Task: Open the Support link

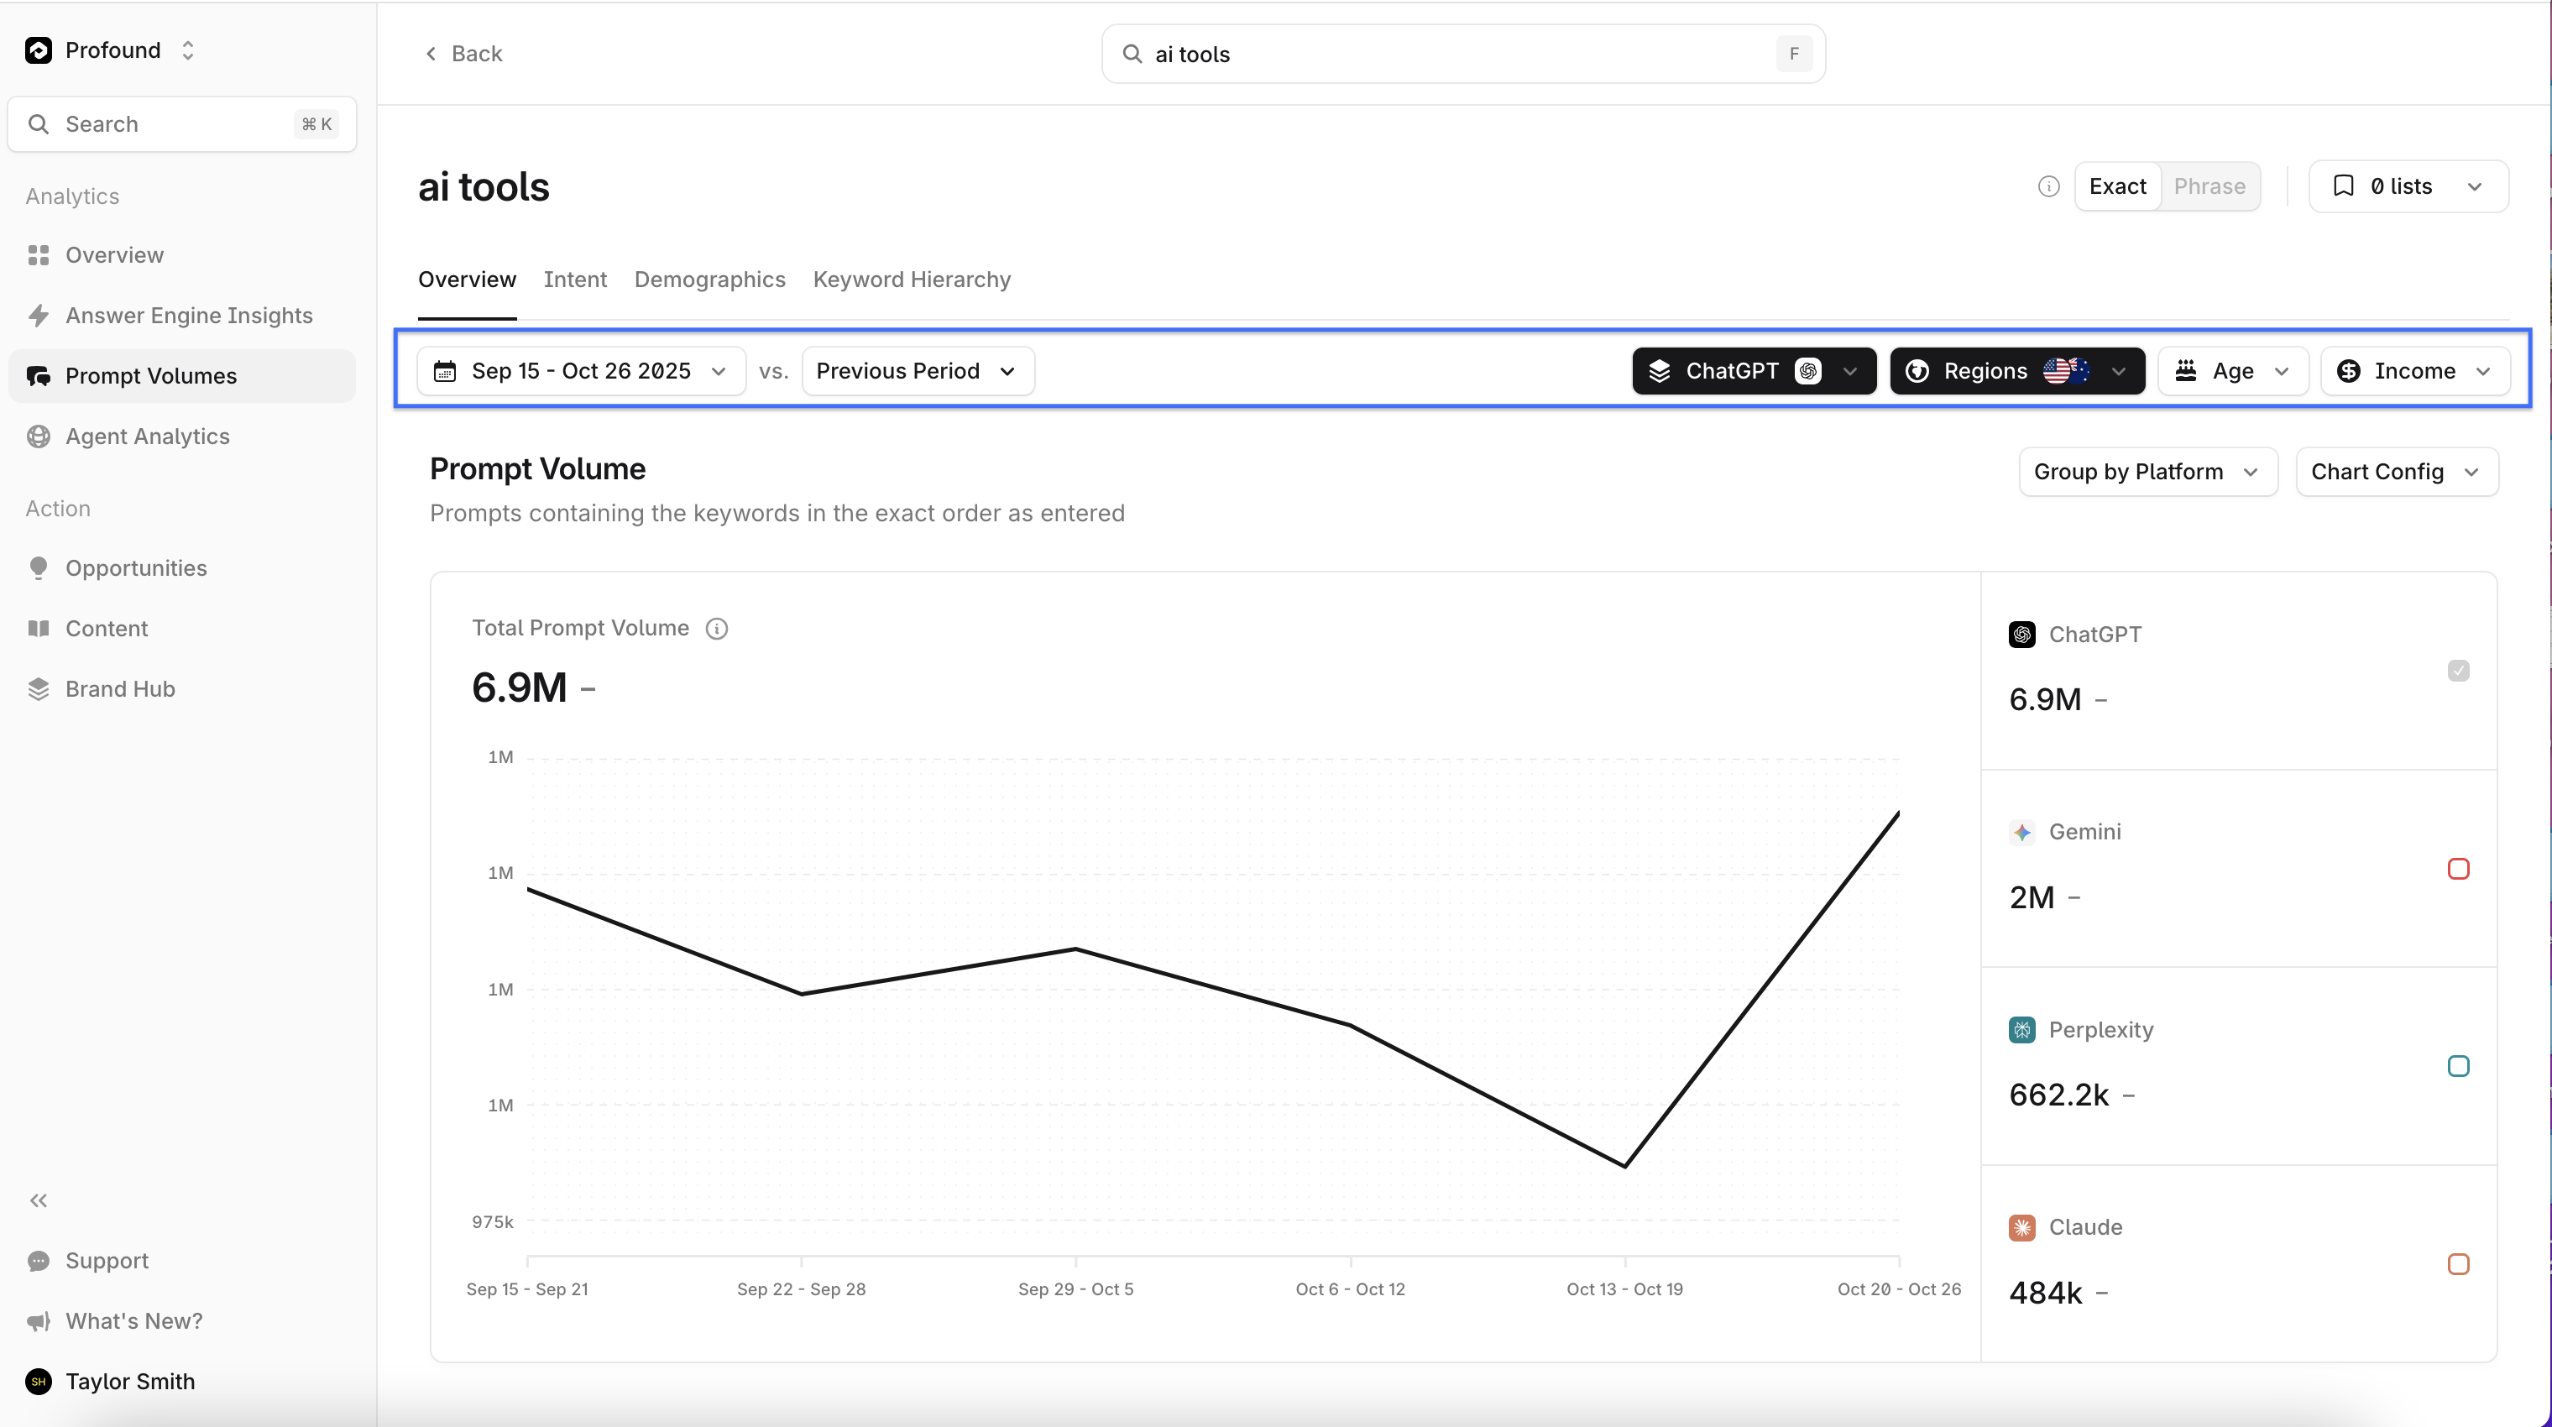Action: (x=182, y=1261)
